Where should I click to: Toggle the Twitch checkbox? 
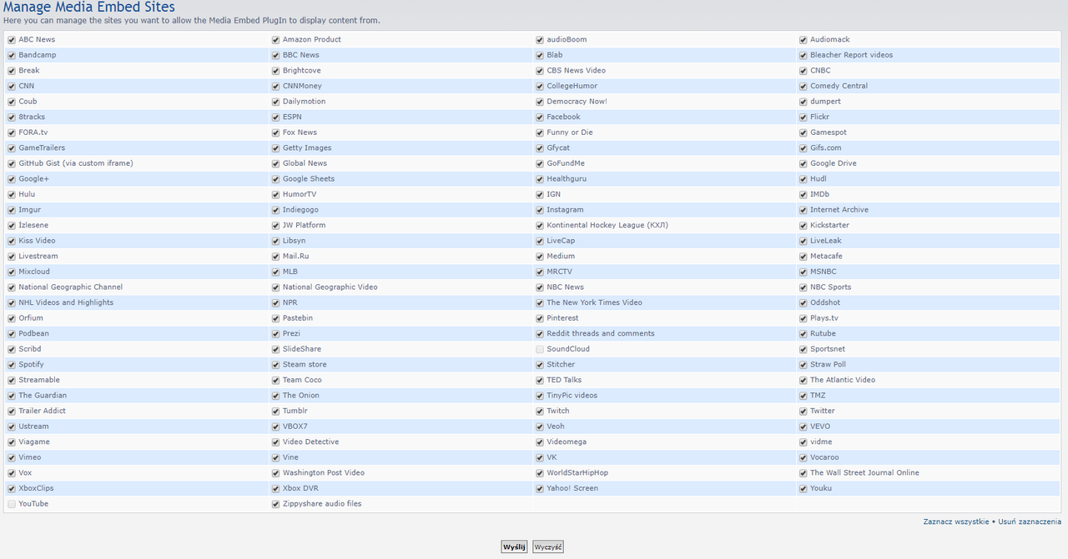click(540, 411)
